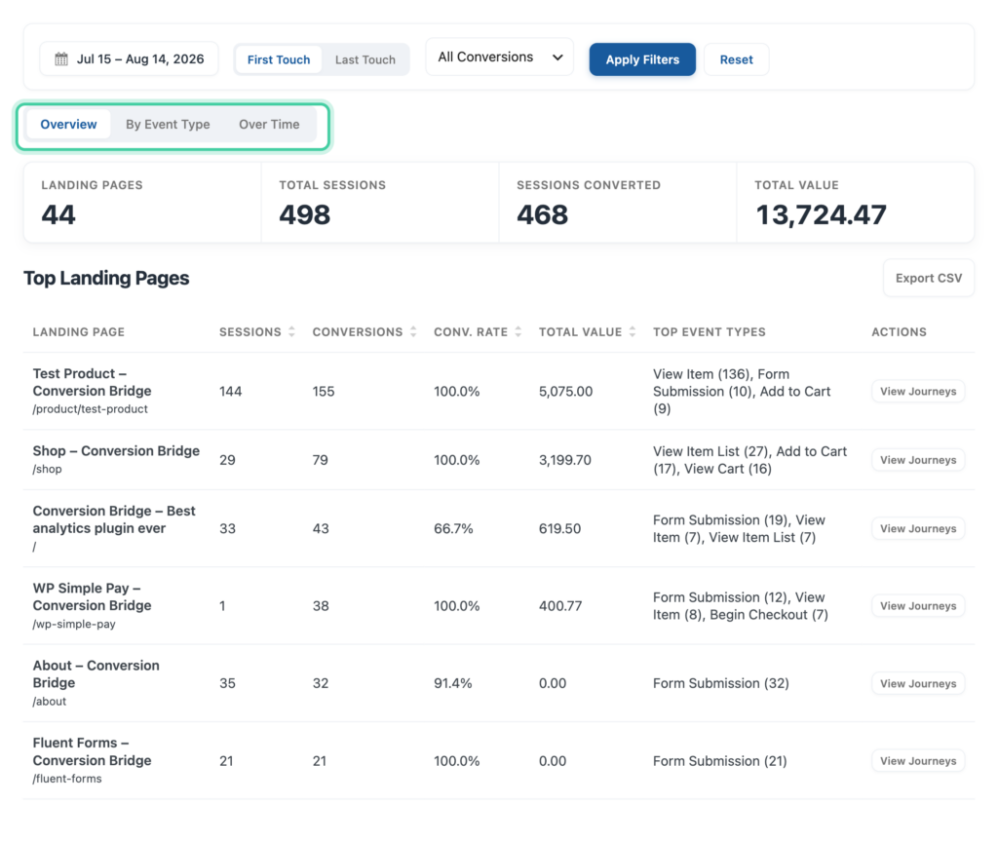Click the 66.7% conversion rate cell
The image size is (998, 842).
[453, 529]
